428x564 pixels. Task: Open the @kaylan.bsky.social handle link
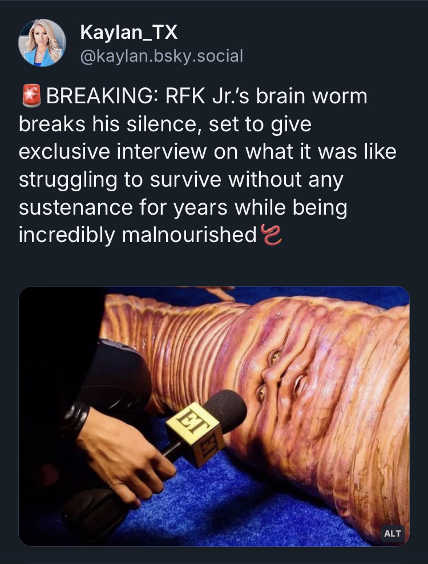coord(161,56)
